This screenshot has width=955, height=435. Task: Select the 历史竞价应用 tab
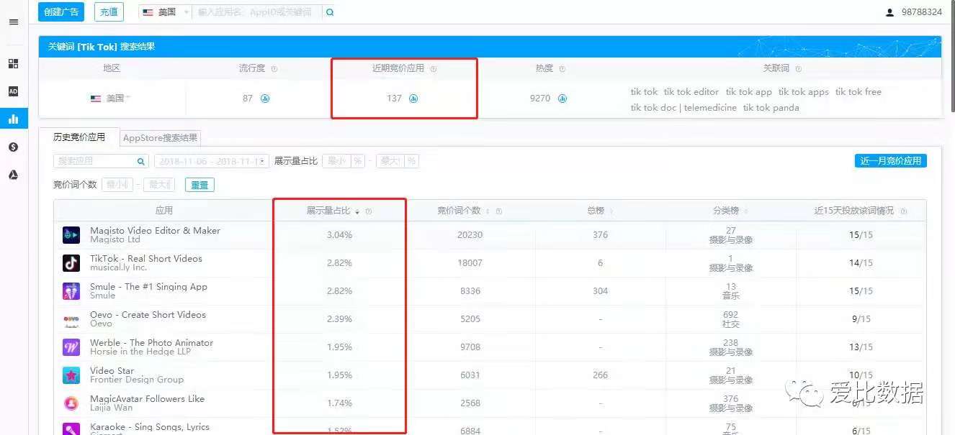(79, 137)
